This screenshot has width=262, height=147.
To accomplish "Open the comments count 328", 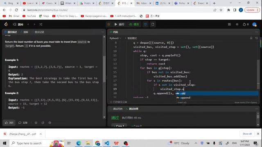I will pos(23,122).
